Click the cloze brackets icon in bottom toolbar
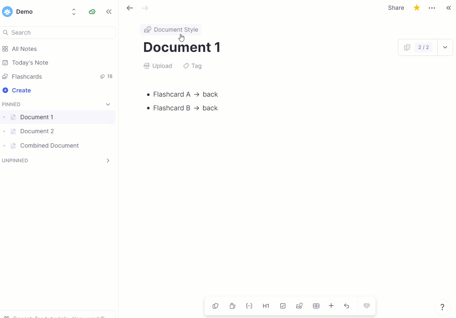The height and width of the screenshot is (318, 456). tap(249, 306)
